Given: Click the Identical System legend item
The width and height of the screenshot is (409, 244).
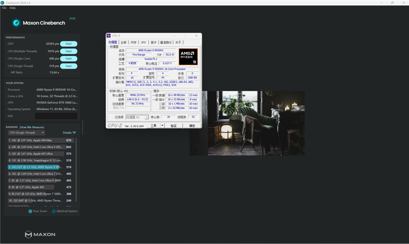Looking at the screenshot, I should 65,211.
